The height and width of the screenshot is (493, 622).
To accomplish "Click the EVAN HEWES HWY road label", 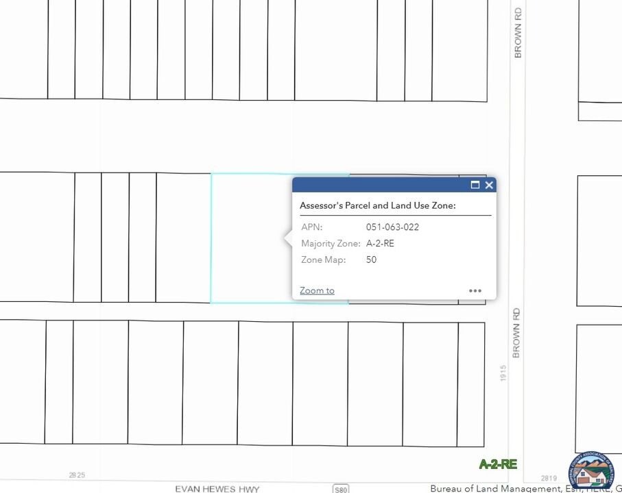I will (x=217, y=489).
